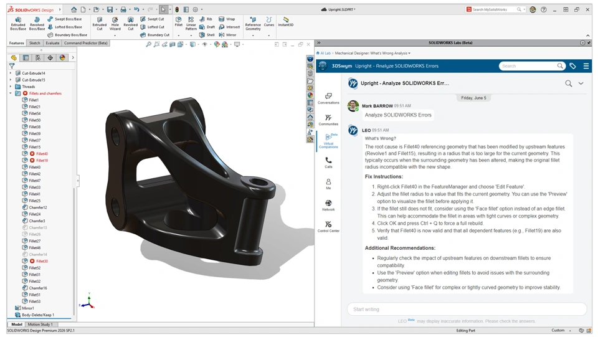The height and width of the screenshot is (337, 598).
Task: Expand the Threads folder in tree
Action: click(11, 87)
